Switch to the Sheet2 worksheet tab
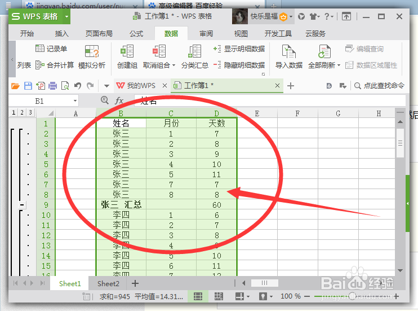The width and height of the screenshot is (418, 311). (108, 283)
